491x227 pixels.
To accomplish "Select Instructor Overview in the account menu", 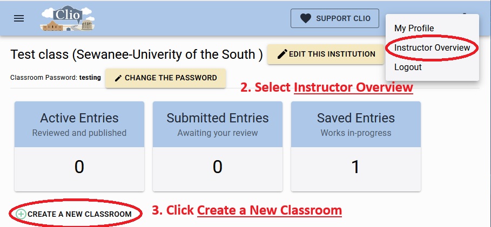I will (x=432, y=48).
